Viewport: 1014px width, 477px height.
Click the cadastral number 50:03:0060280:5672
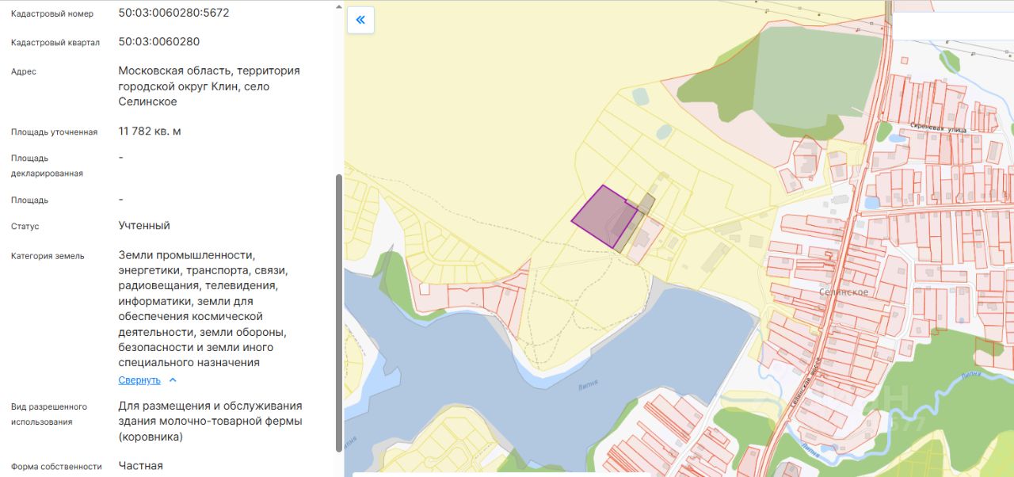coord(173,13)
